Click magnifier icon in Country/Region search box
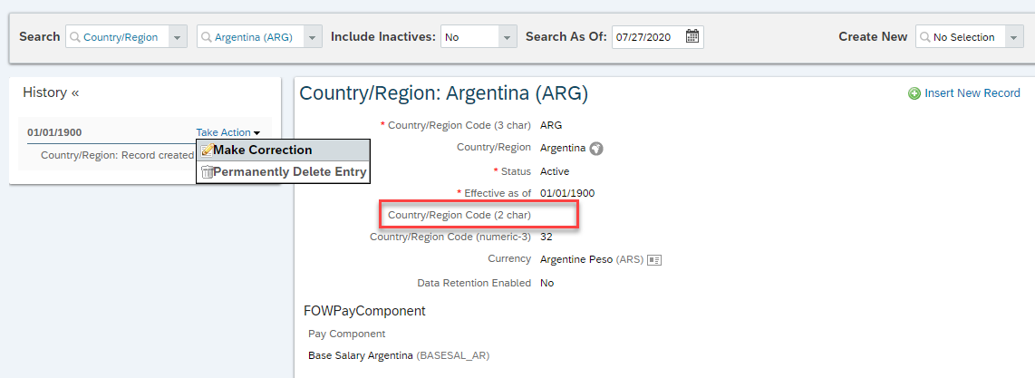This screenshot has height=378, width=1035. (x=76, y=37)
